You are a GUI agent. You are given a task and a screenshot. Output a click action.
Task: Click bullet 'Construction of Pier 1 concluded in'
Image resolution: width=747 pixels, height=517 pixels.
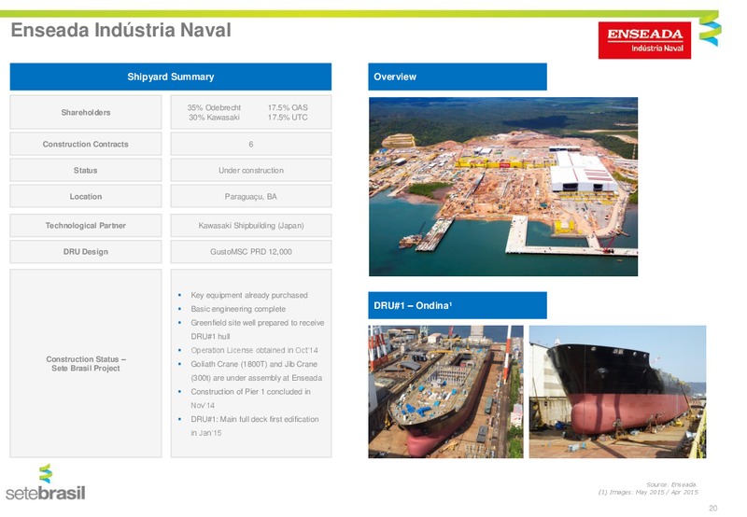click(250, 392)
